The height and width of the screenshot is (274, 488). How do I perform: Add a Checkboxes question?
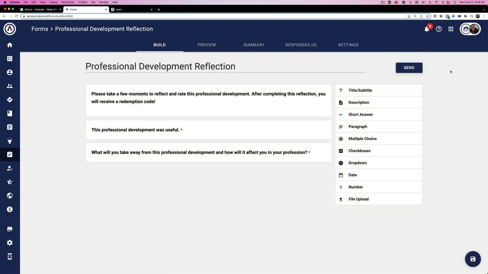coord(379,151)
